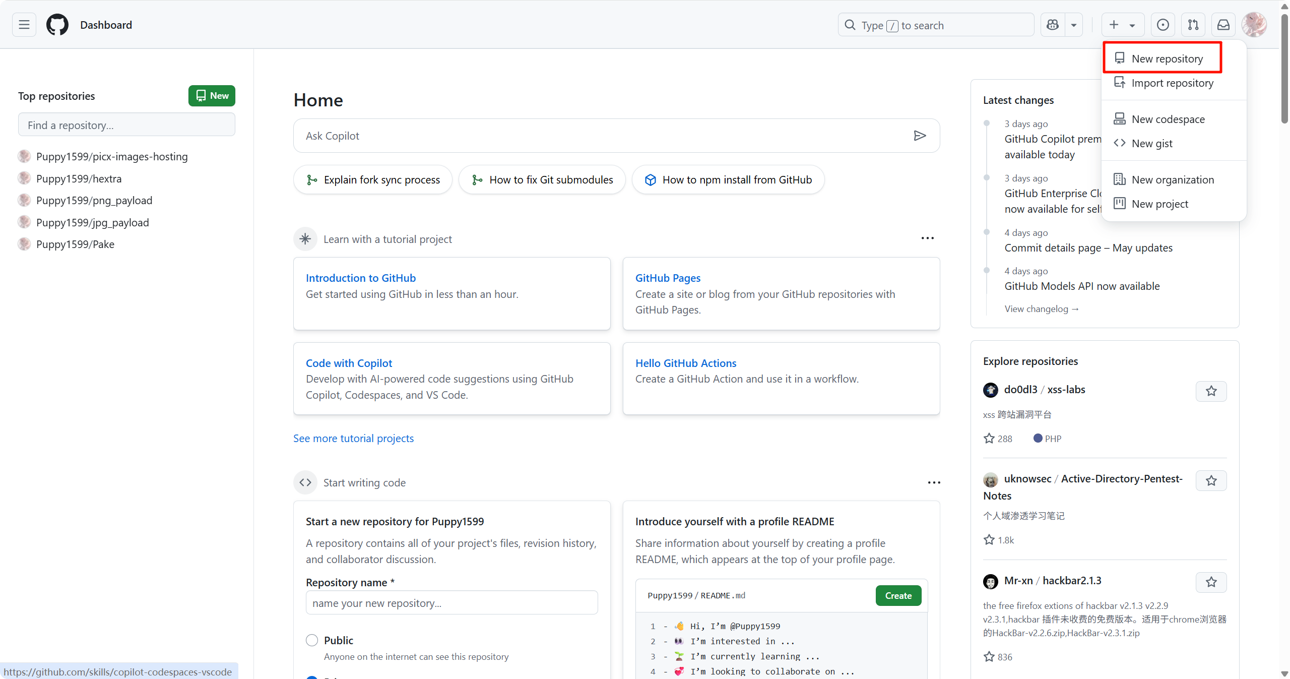Focus the Ask Copilot input box
This screenshot has height=679, width=1290.
click(x=616, y=136)
